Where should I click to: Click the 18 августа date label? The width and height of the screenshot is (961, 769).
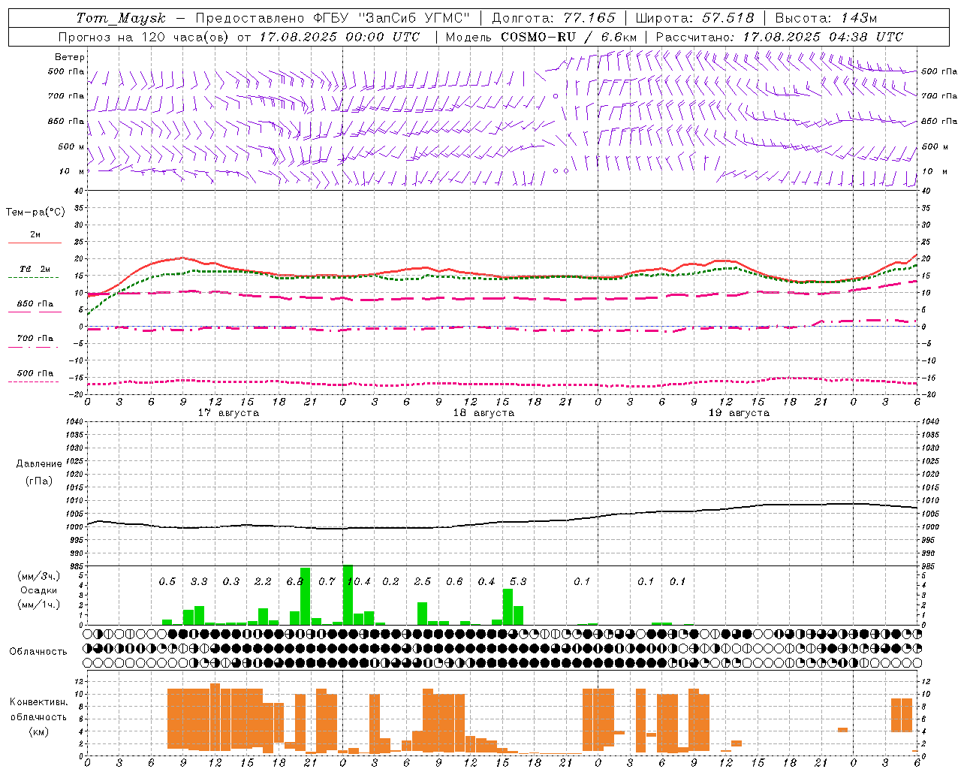(484, 413)
